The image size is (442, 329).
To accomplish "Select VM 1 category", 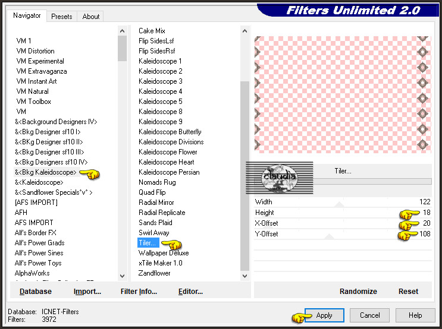I will click(x=24, y=41).
